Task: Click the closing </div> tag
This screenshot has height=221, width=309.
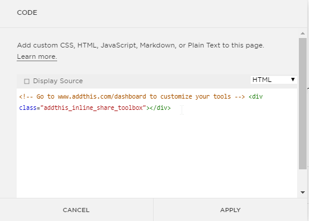Action: click(160, 108)
